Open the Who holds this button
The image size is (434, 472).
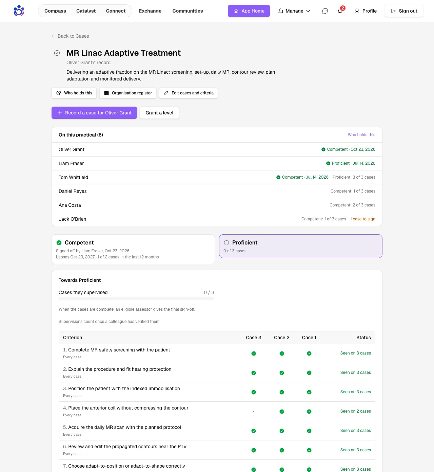click(74, 93)
